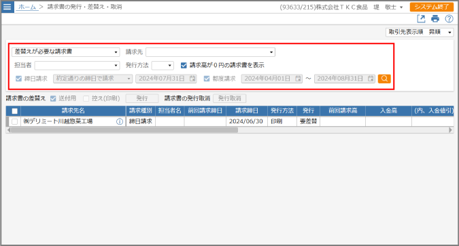The height and width of the screenshot is (246, 459).
Task: Click 担当者名 column header
Action: pyautogui.click(x=170, y=111)
